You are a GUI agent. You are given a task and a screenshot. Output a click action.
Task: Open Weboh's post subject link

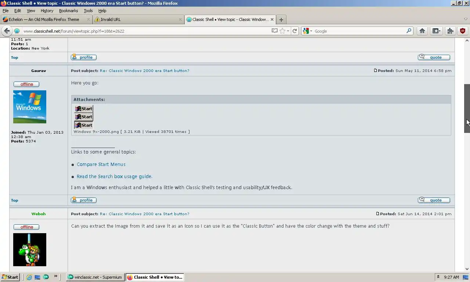[145, 214]
